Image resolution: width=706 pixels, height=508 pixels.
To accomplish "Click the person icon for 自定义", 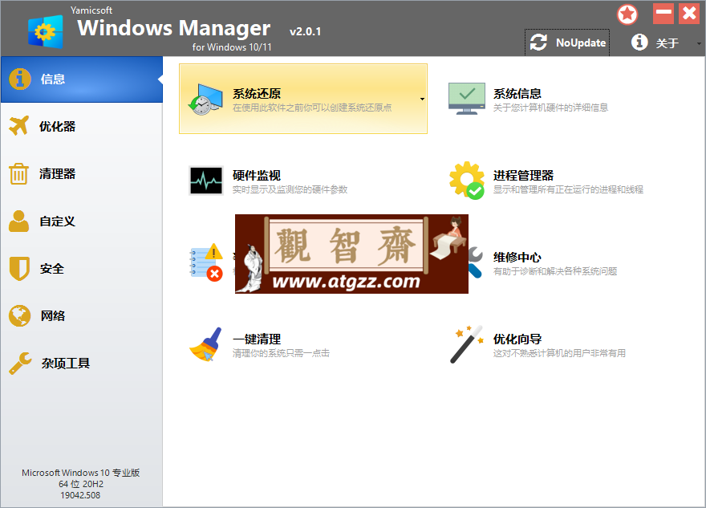I will point(19,221).
